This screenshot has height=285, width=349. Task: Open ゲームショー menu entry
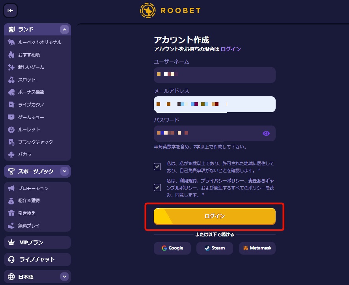37,117
